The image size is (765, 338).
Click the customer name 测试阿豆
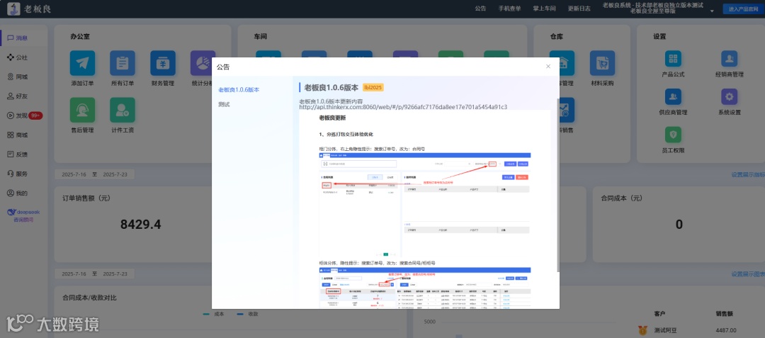coord(667,330)
